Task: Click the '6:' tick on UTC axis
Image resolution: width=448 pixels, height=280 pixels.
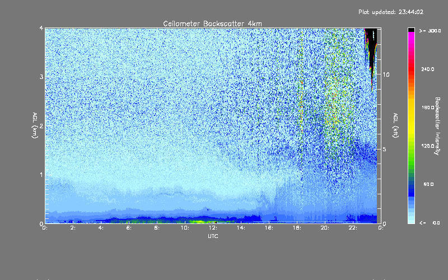Action: click(129, 228)
